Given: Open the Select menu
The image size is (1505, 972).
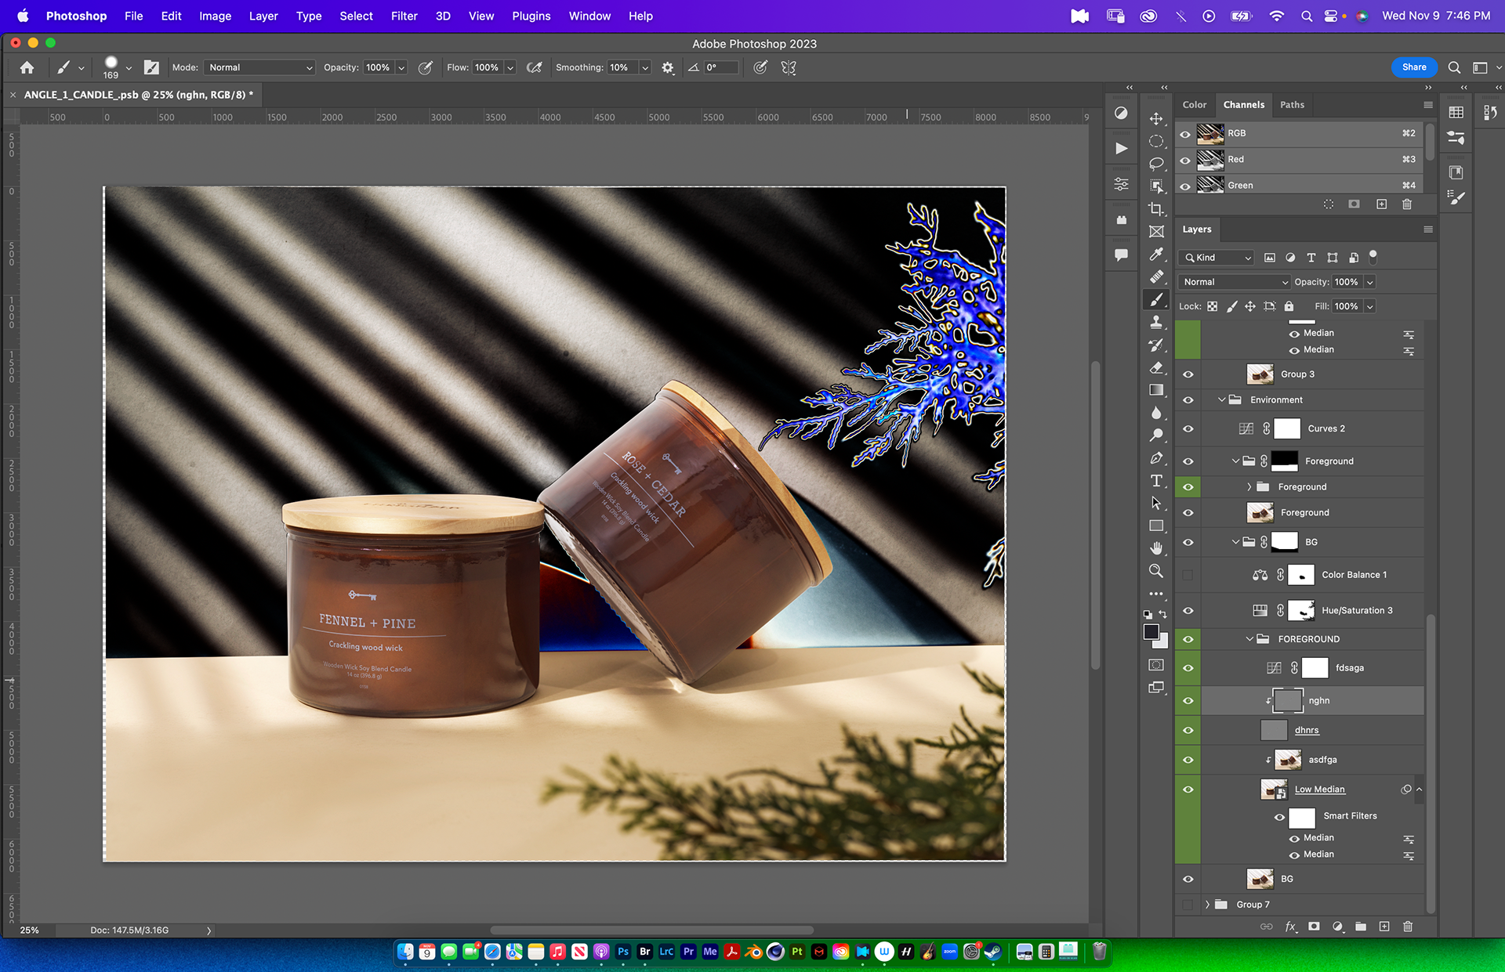Looking at the screenshot, I should click(356, 16).
